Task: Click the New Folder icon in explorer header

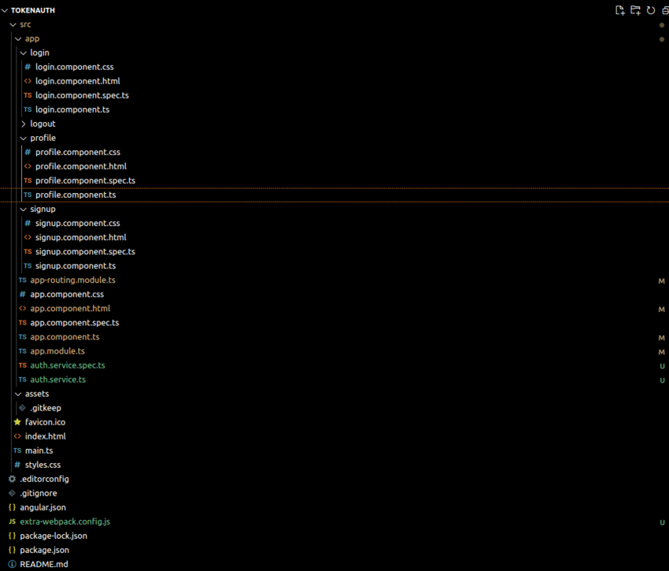Action: pyautogui.click(x=635, y=10)
